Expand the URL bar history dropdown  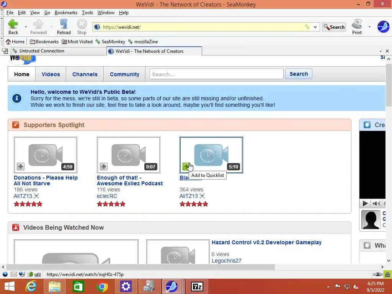coord(315,27)
